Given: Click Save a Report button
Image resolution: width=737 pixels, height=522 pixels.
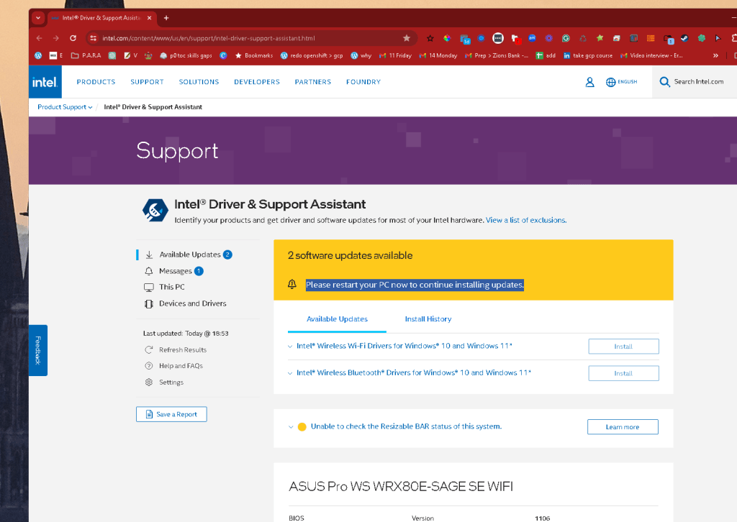Looking at the screenshot, I should click(x=171, y=414).
